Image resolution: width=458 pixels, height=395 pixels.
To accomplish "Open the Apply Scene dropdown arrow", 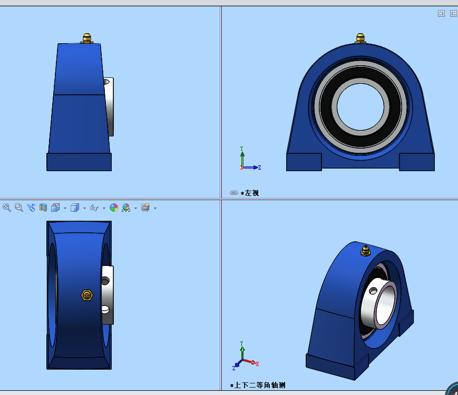I will tap(135, 208).
